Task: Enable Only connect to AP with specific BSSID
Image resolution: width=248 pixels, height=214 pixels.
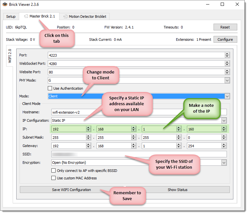Action: click(x=53, y=171)
